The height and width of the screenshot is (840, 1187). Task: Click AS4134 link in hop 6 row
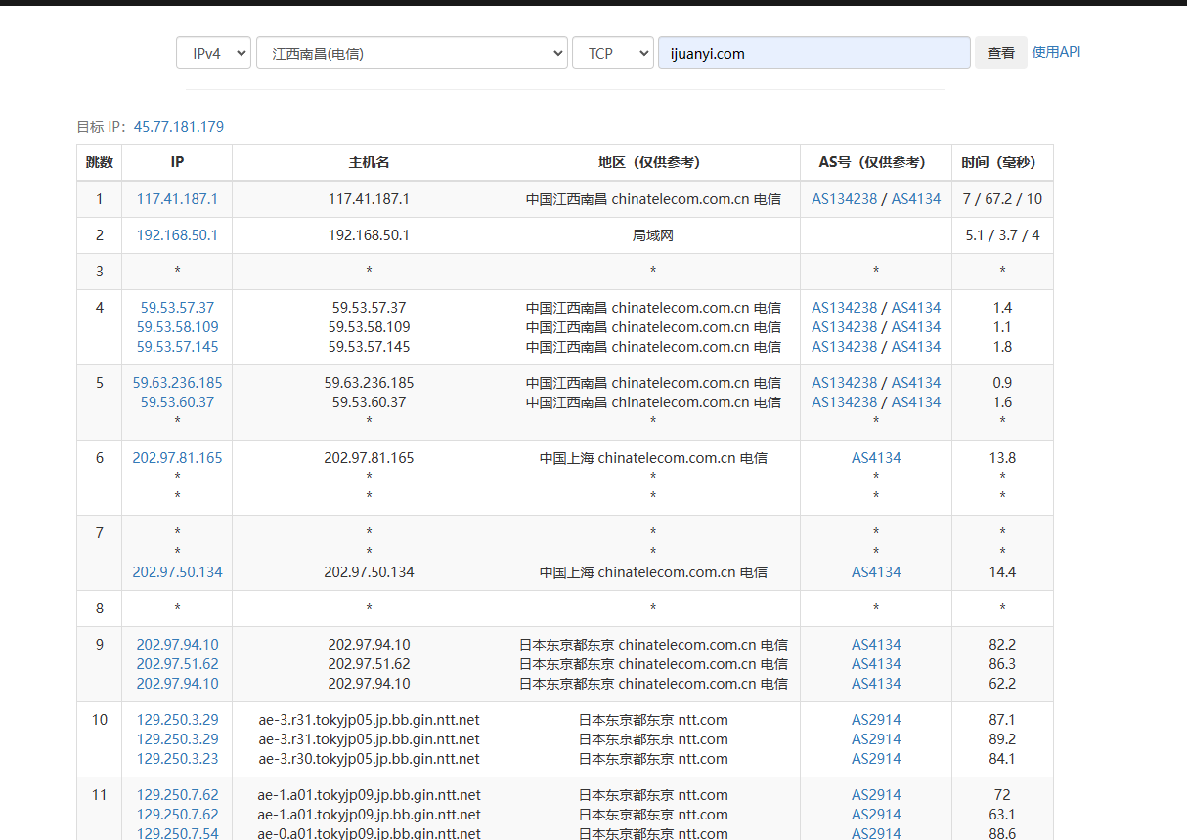pos(876,458)
